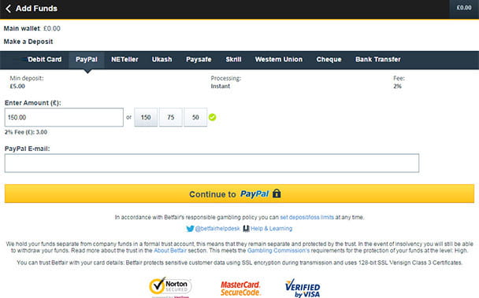
Task: Click the Twitter bird icon
Action: click(190, 229)
